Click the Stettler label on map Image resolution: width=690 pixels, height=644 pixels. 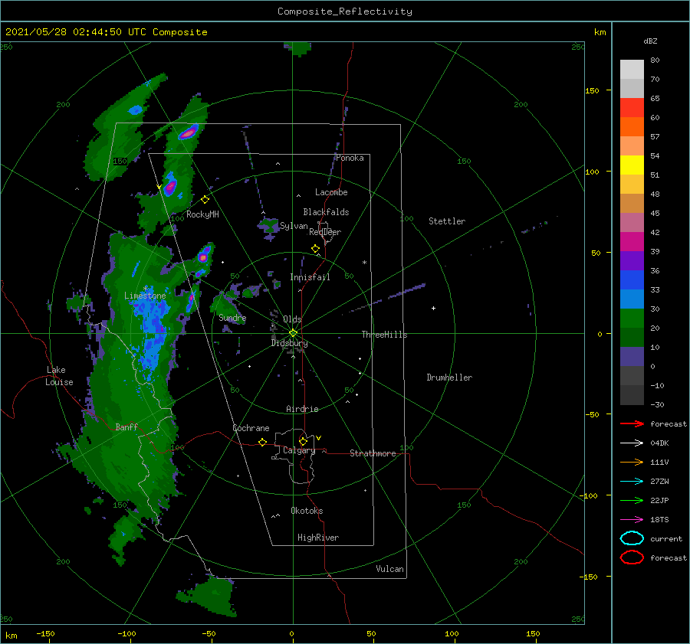pos(447,221)
